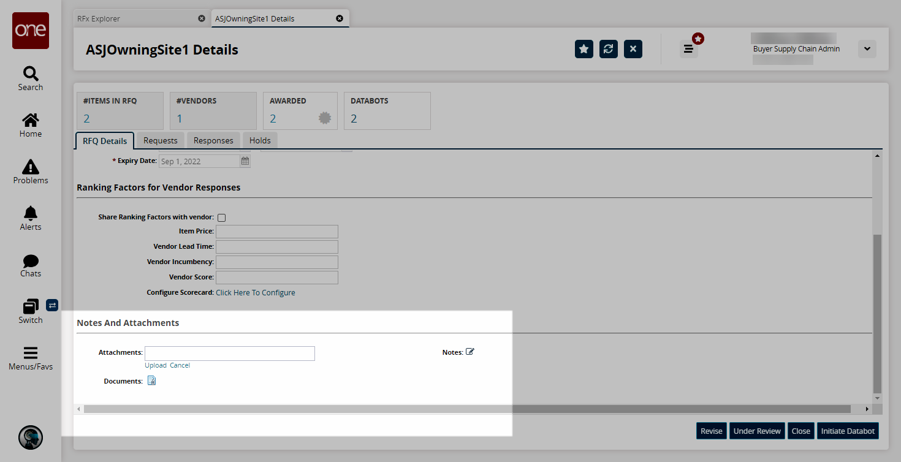Add page to favorites with star button
The height and width of the screenshot is (462, 901).
coord(584,49)
